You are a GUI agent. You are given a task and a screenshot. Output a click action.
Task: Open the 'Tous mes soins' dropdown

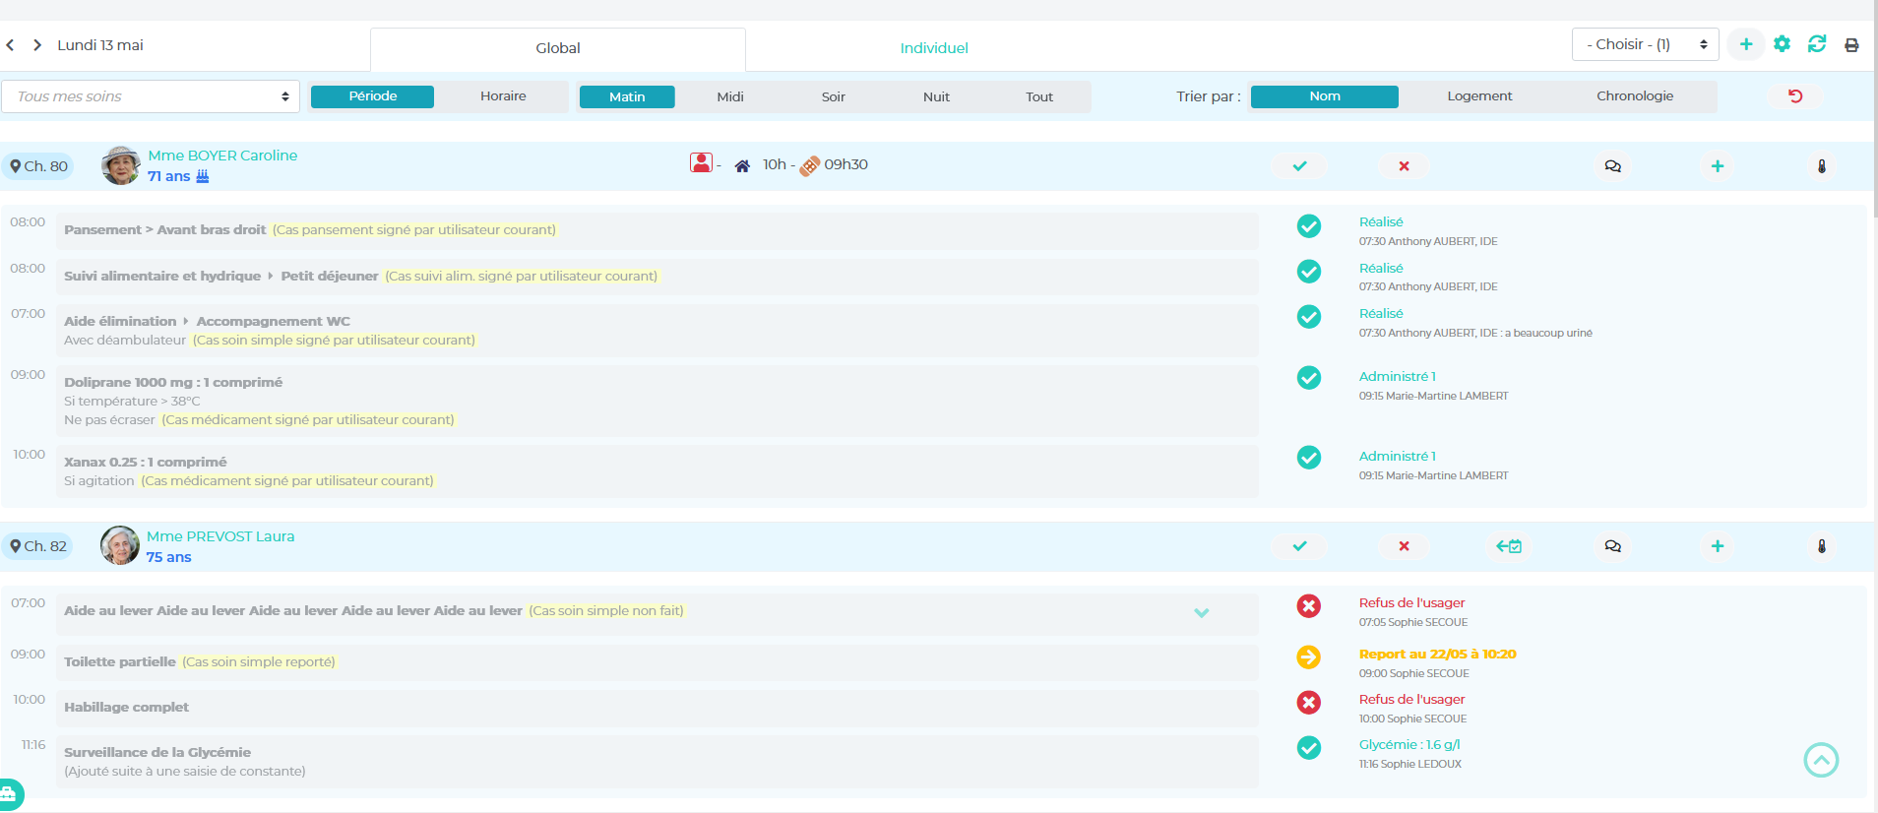point(151,96)
